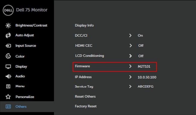Click the Others sliders icon
Screen dimensions: 196x115
8,107
